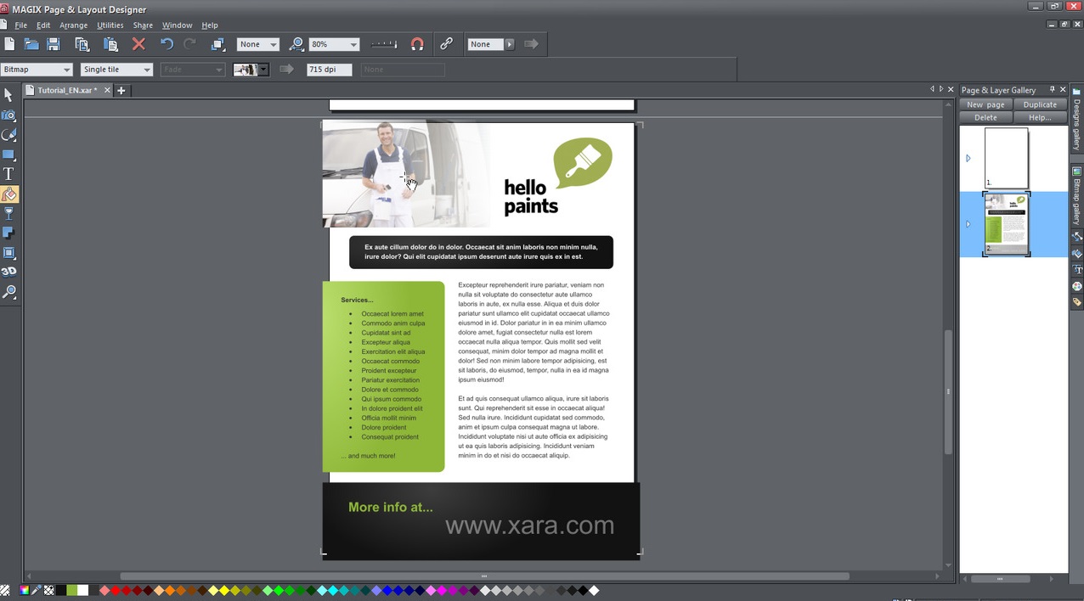Click the arrange order icon

pos(217,44)
